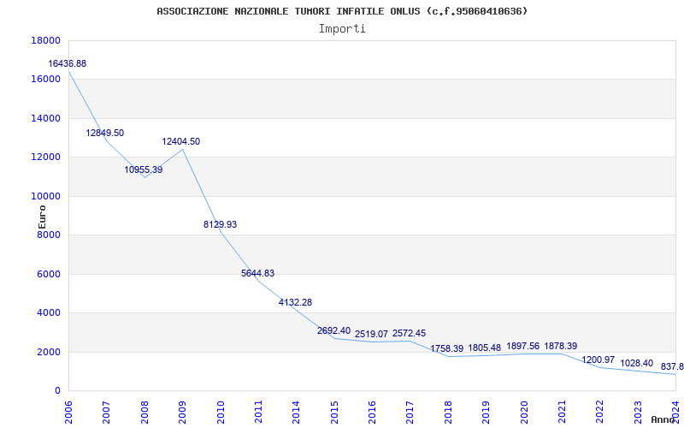Select the 4132.28 data label
Viewport: 684px width, 428px height.
click(x=295, y=302)
